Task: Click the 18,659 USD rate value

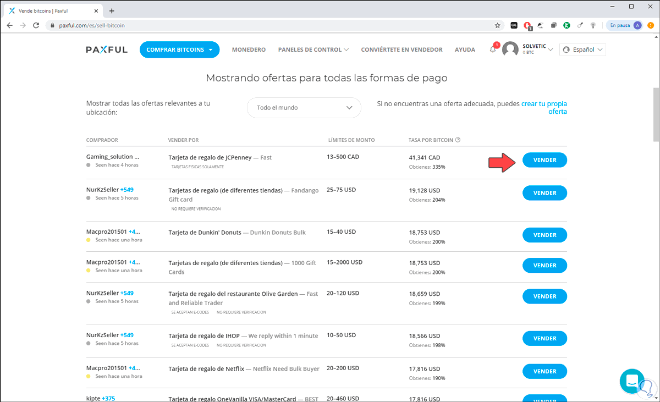Action: point(425,294)
